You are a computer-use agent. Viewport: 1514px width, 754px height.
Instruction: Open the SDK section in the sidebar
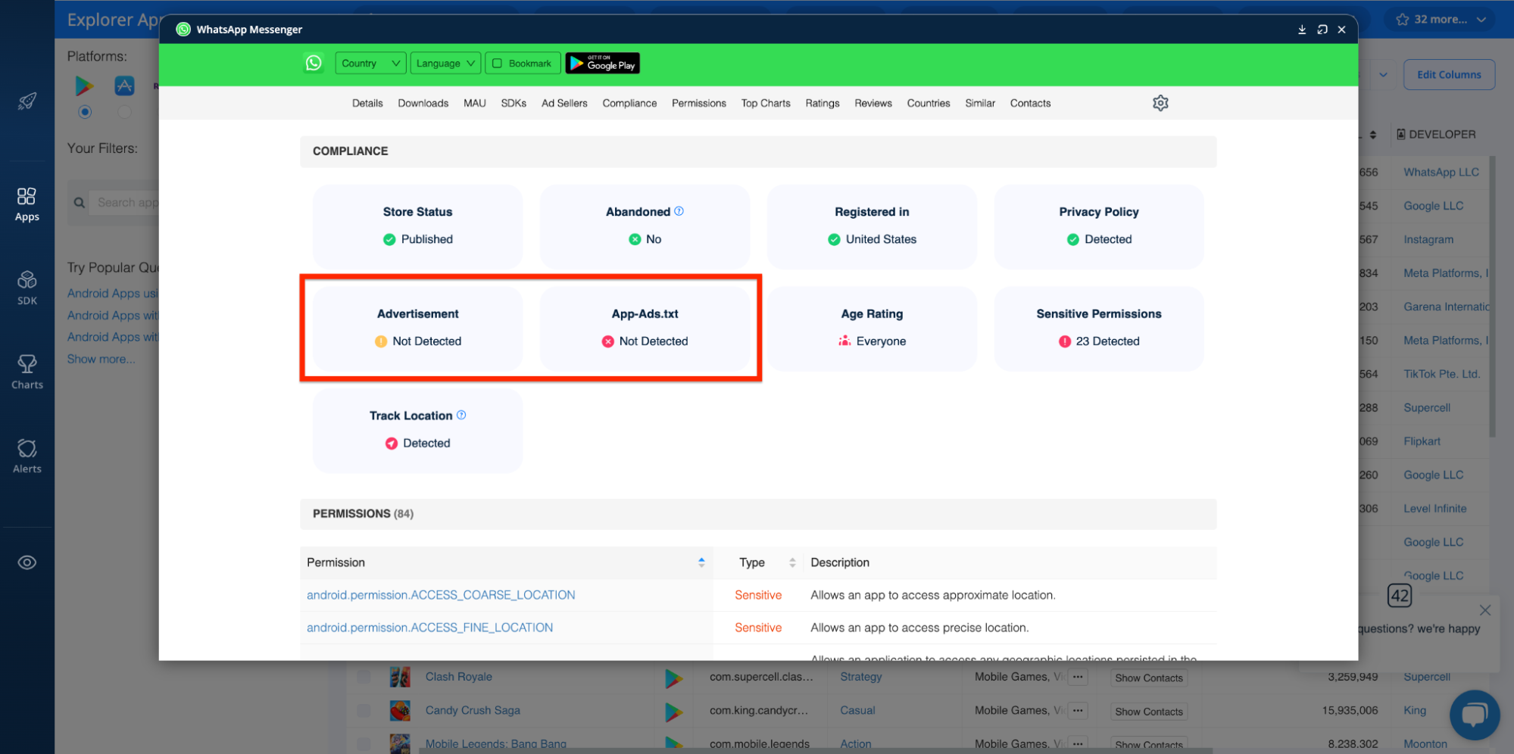(x=27, y=288)
